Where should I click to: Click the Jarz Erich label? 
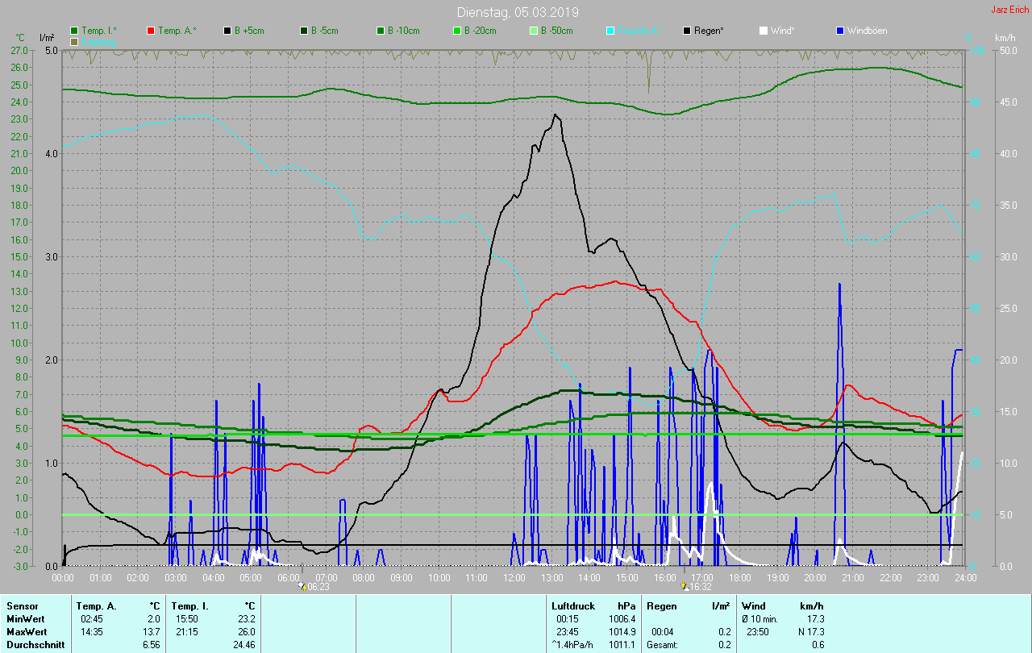point(1009,10)
